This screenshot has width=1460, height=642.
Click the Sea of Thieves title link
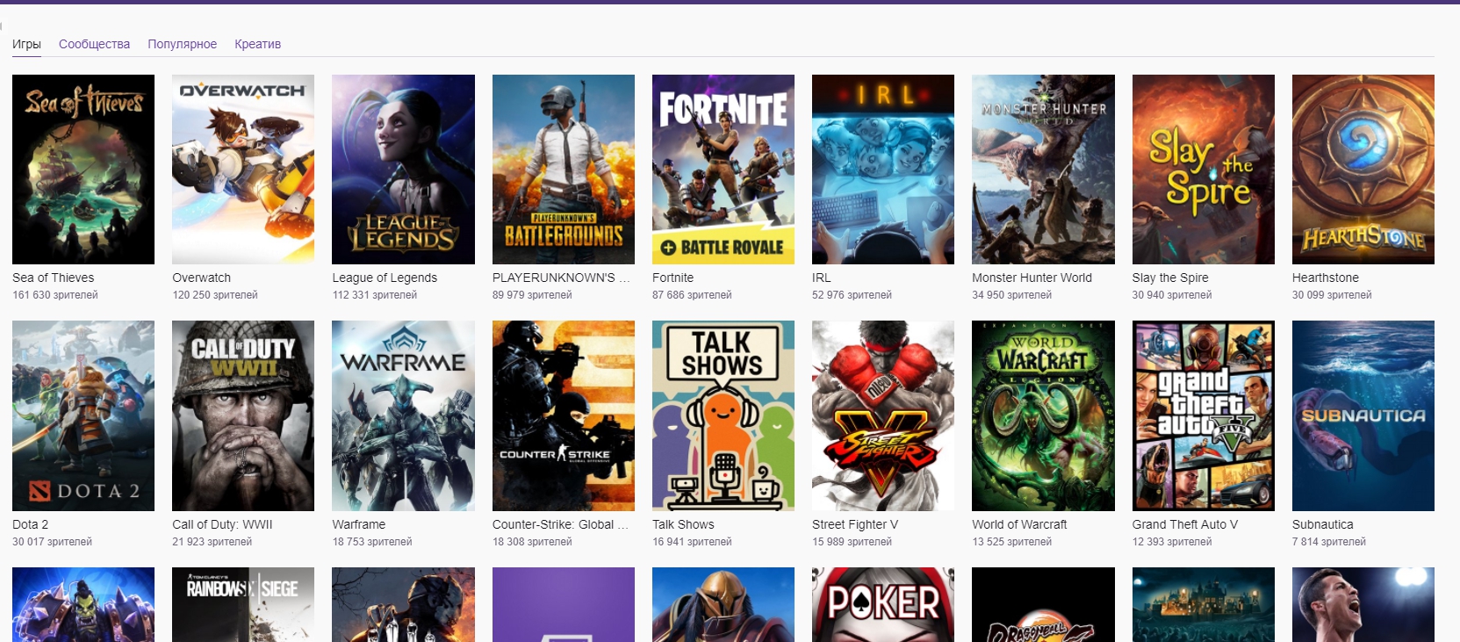click(53, 278)
